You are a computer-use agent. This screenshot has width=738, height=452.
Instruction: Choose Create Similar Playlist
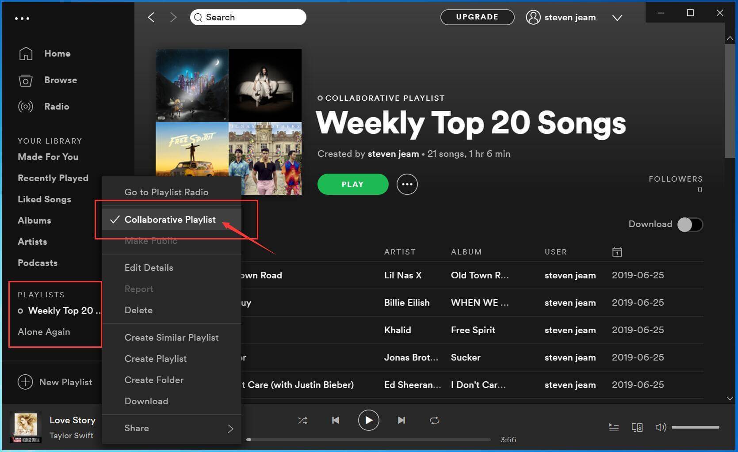[x=172, y=338]
